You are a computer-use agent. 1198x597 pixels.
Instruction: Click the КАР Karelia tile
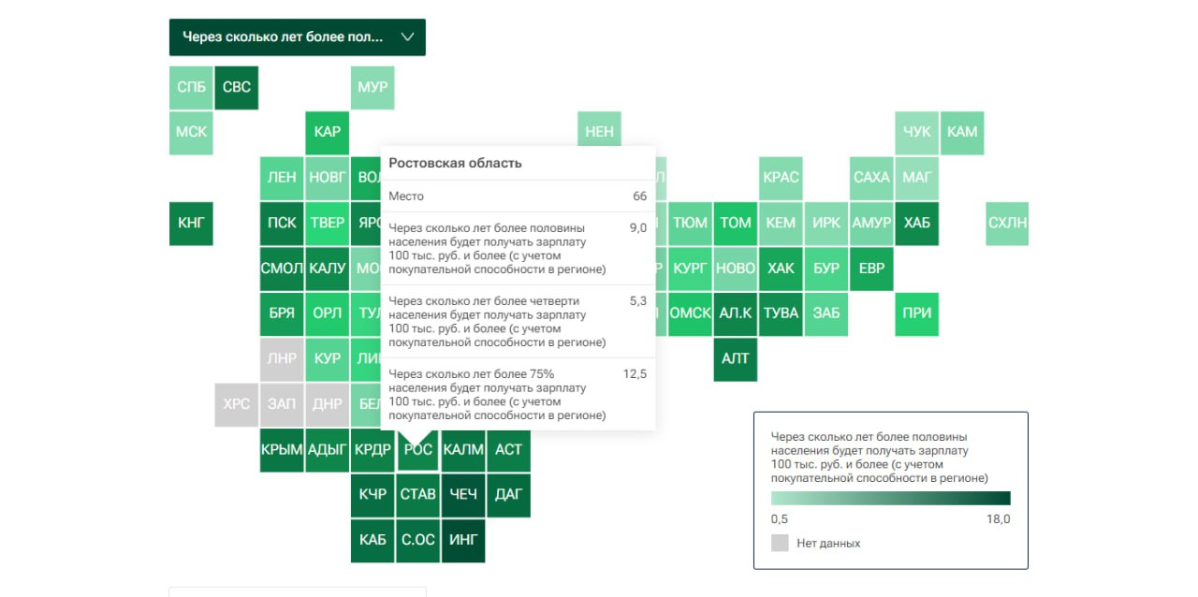point(328,133)
